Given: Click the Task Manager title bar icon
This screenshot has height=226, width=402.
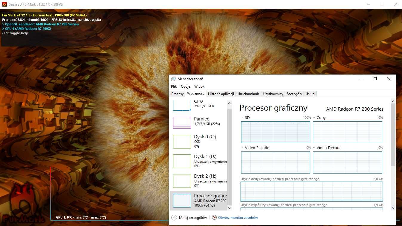Looking at the screenshot, I should tap(174, 79).
